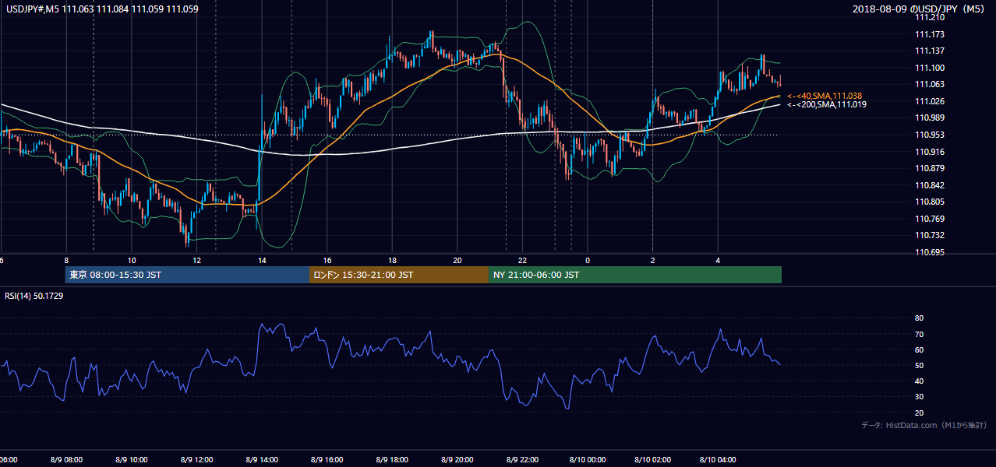996x467 pixels.
Task: Click hour label 16 under the price chart
Action: pyautogui.click(x=327, y=260)
